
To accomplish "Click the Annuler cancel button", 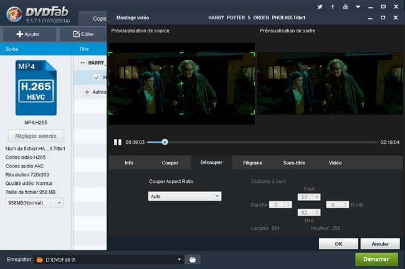I will (x=380, y=243).
